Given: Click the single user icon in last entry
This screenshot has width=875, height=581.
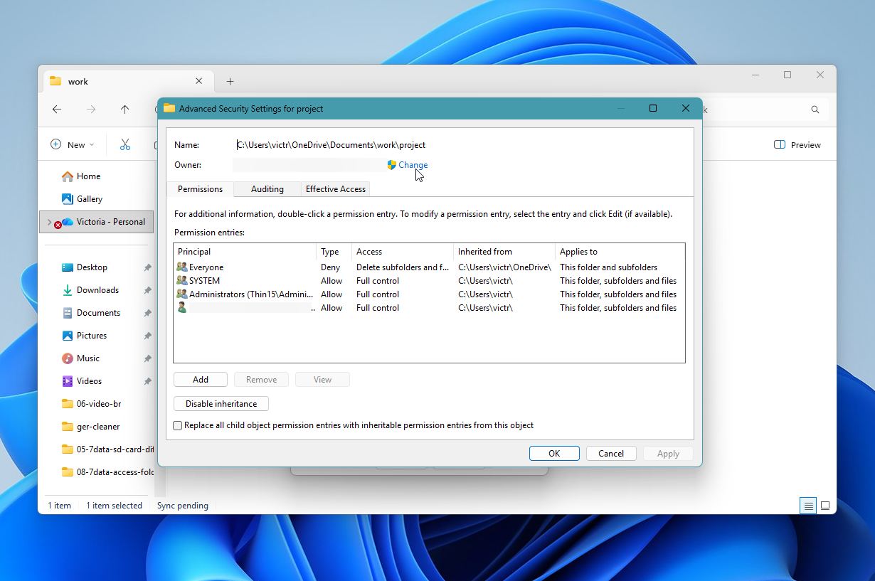Looking at the screenshot, I should [x=182, y=308].
